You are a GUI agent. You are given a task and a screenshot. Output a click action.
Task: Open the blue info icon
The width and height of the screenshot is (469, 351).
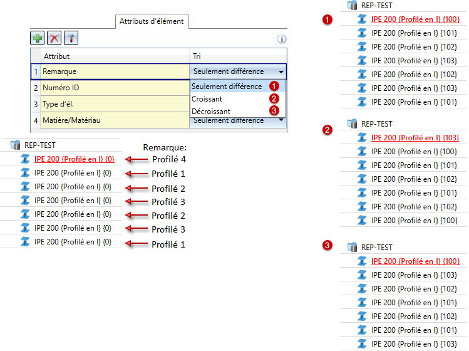pyautogui.click(x=282, y=39)
